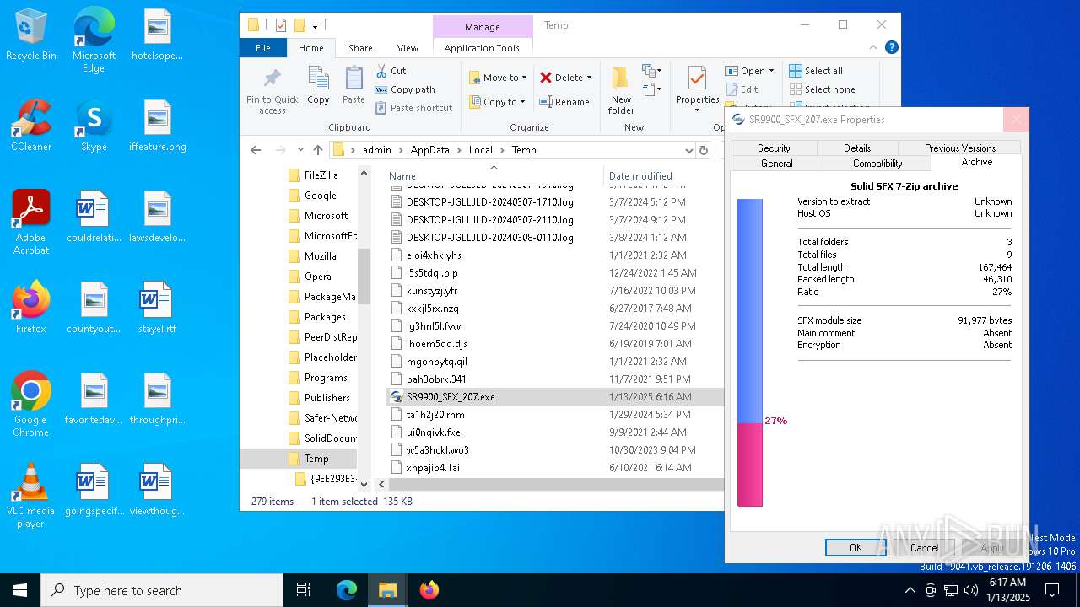This screenshot has width=1080, height=607.
Task: Select SR9900_SFX_207.exe file
Action: coord(555,396)
